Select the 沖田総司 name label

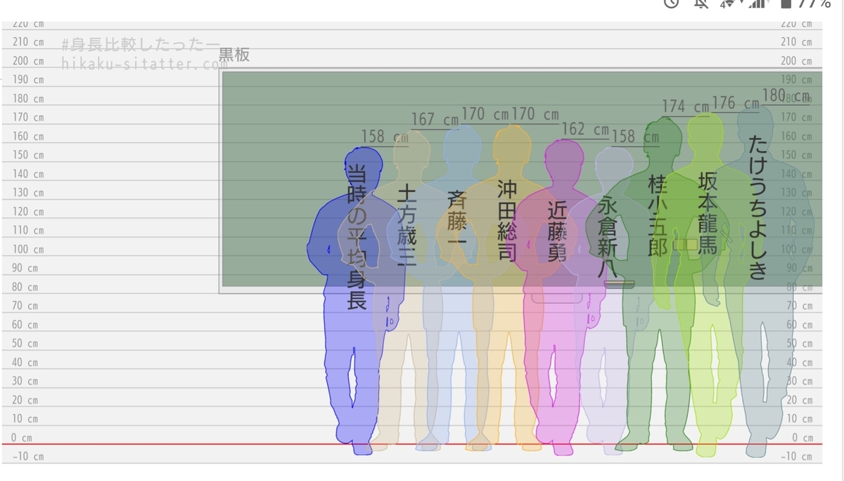tap(507, 220)
